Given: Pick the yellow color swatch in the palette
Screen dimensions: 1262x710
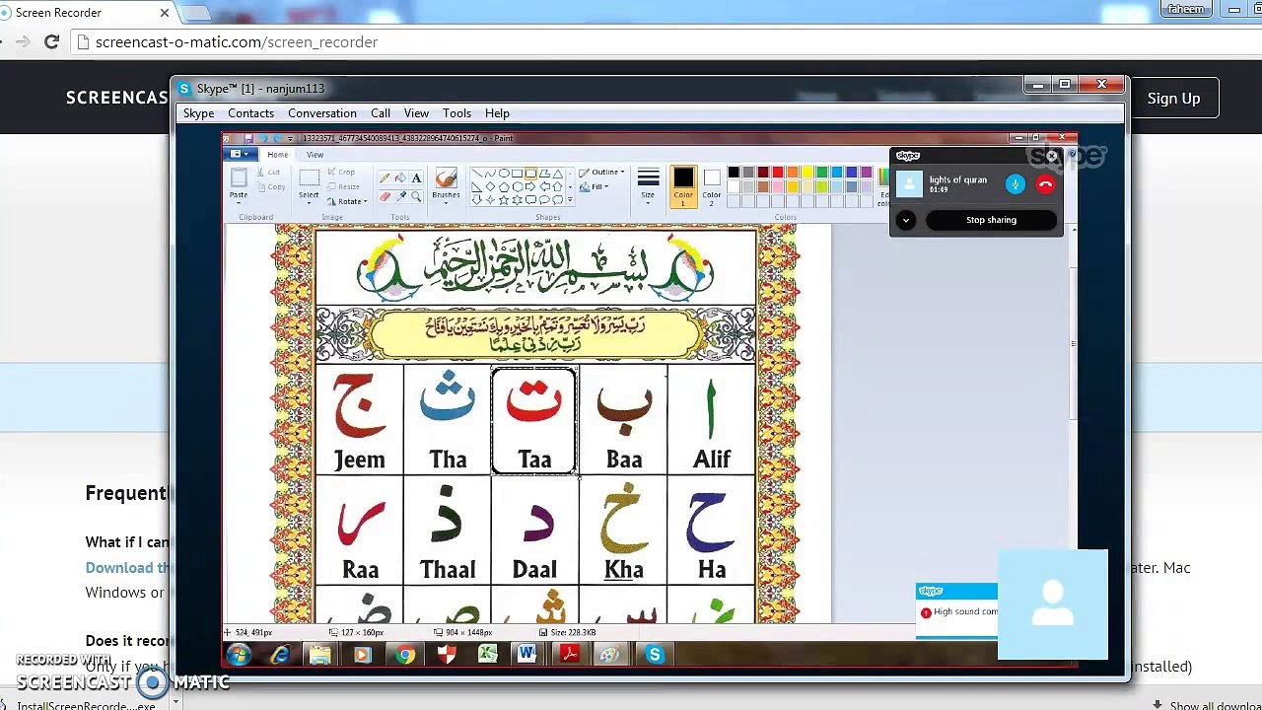Looking at the screenshot, I should point(807,173).
